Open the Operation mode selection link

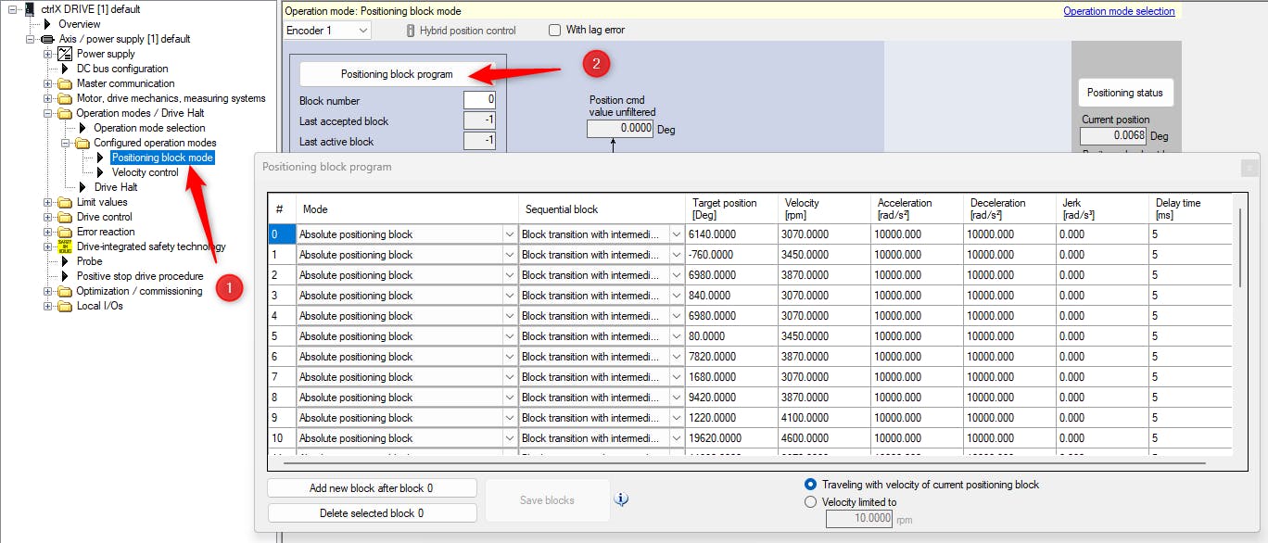pos(1118,11)
